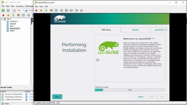Click Suspend (pause) icon in console toolbar
Viewport: 187px width, 105px height.
click(x=41, y=10)
